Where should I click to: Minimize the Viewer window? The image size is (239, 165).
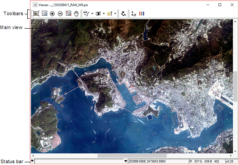pos(208,5)
